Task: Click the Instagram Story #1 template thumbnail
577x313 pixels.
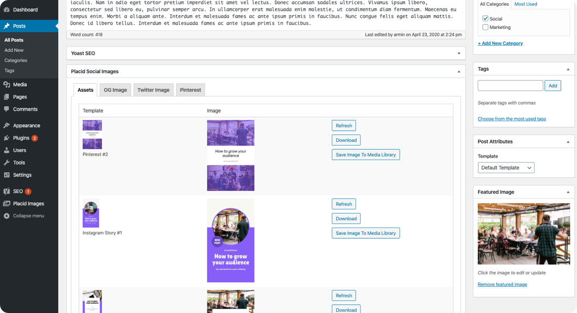Action: [x=91, y=213]
